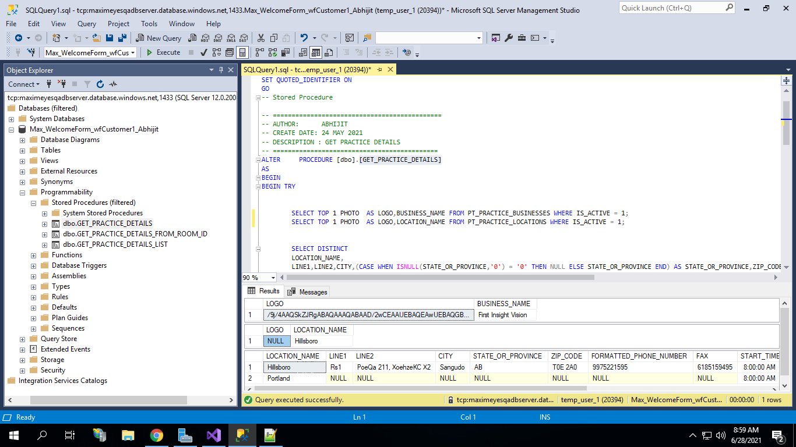Toggle Results to Grid mode

tap(315, 52)
